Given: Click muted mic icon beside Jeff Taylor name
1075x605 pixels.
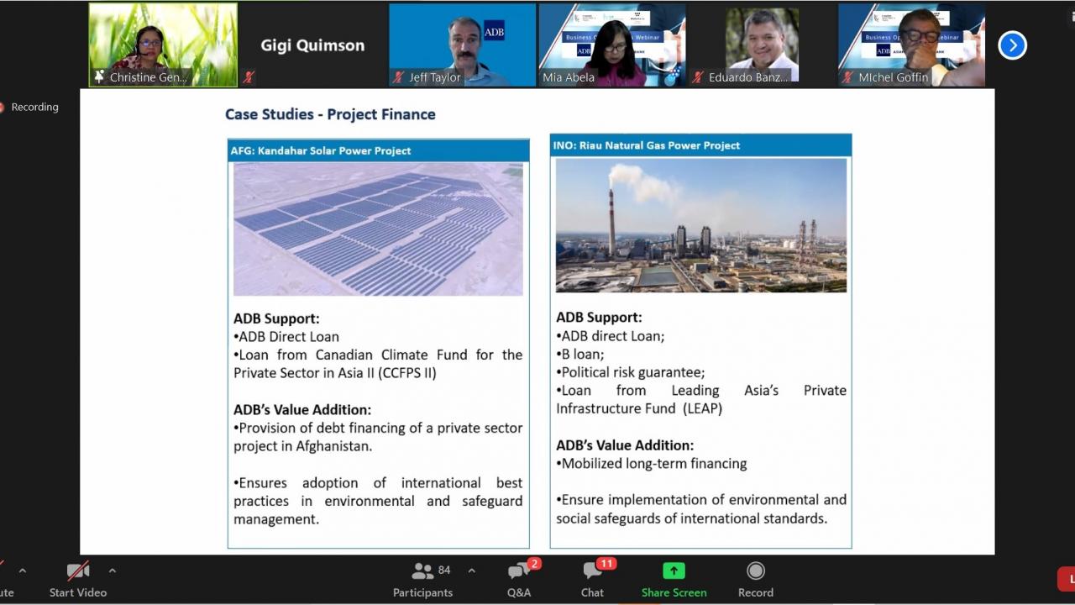Looking at the screenshot, I should [x=399, y=77].
